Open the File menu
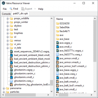Screen dimensions: 98x98 point(5,9)
